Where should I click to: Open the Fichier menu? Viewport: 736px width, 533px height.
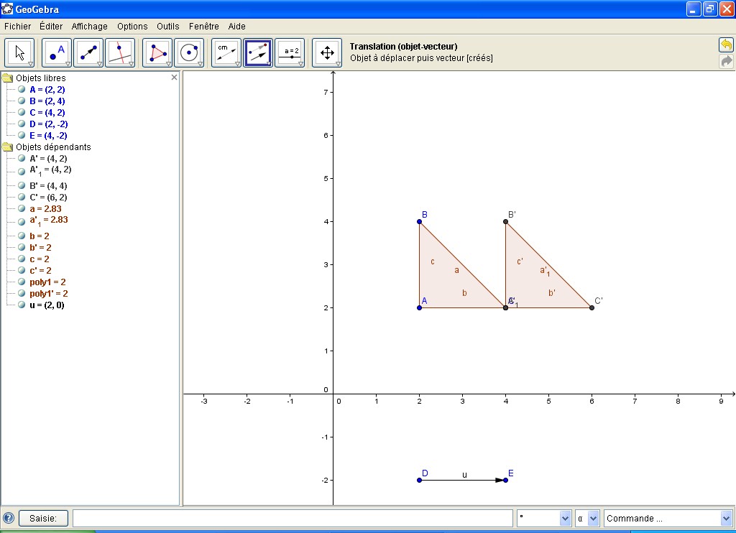[x=18, y=27]
